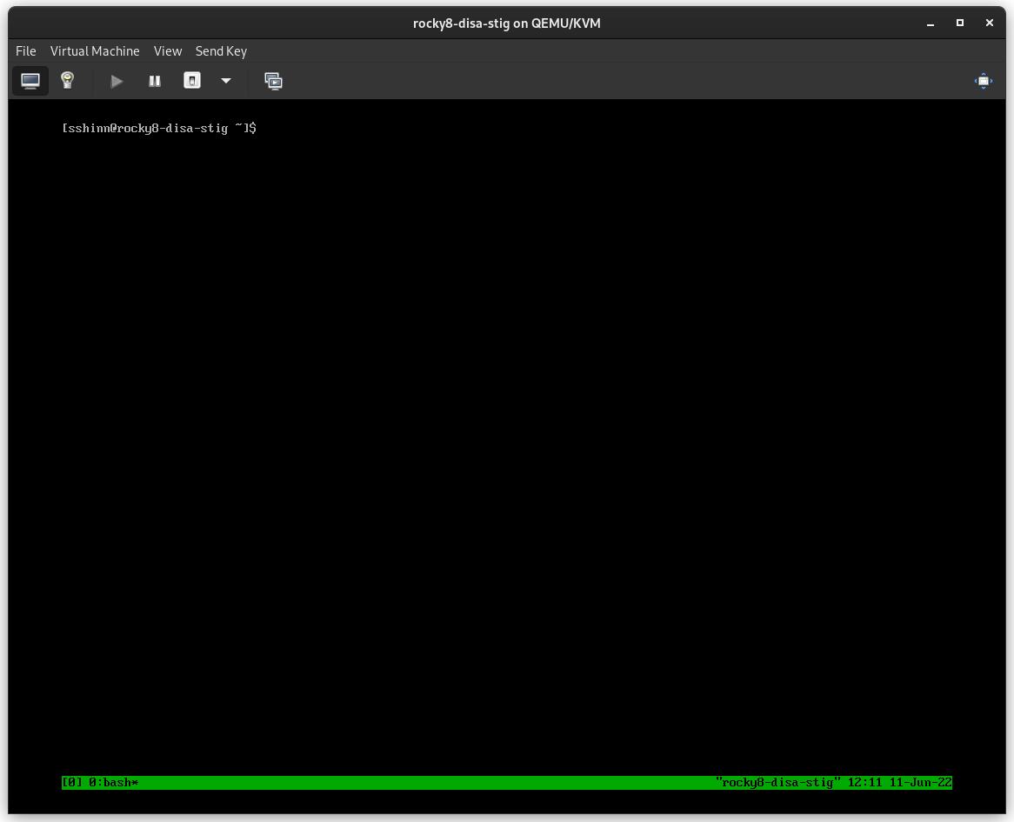Viewport: 1014px width, 822px height.
Task: Open the File menu
Action: pyautogui.click(x=25, y=51)
